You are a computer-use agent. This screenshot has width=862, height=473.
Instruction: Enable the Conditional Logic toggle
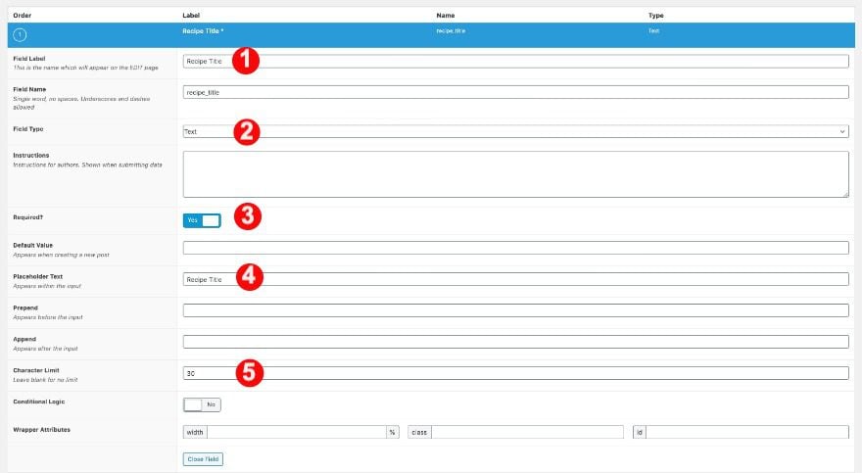[202, 404]
